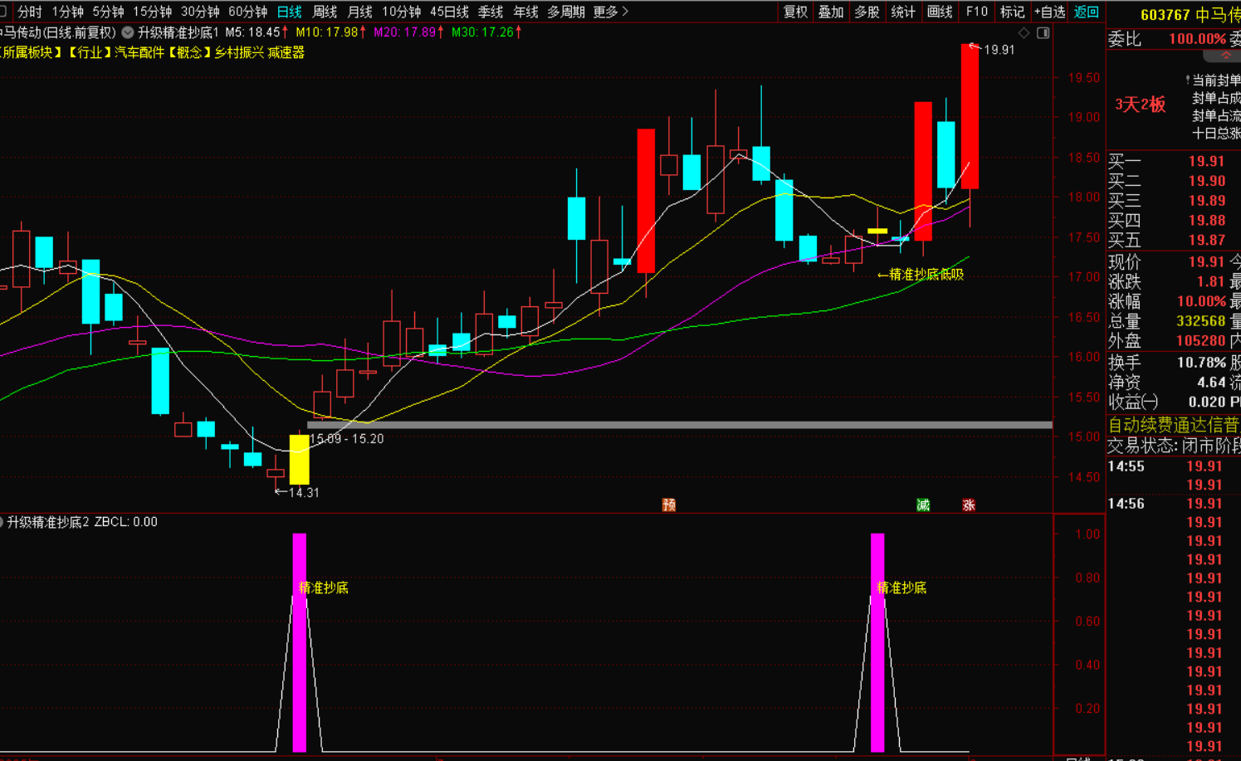The width and height of the screenshot is (1241, 761).
Task: Click the red 涨 event marker
Action: (968, 505)
